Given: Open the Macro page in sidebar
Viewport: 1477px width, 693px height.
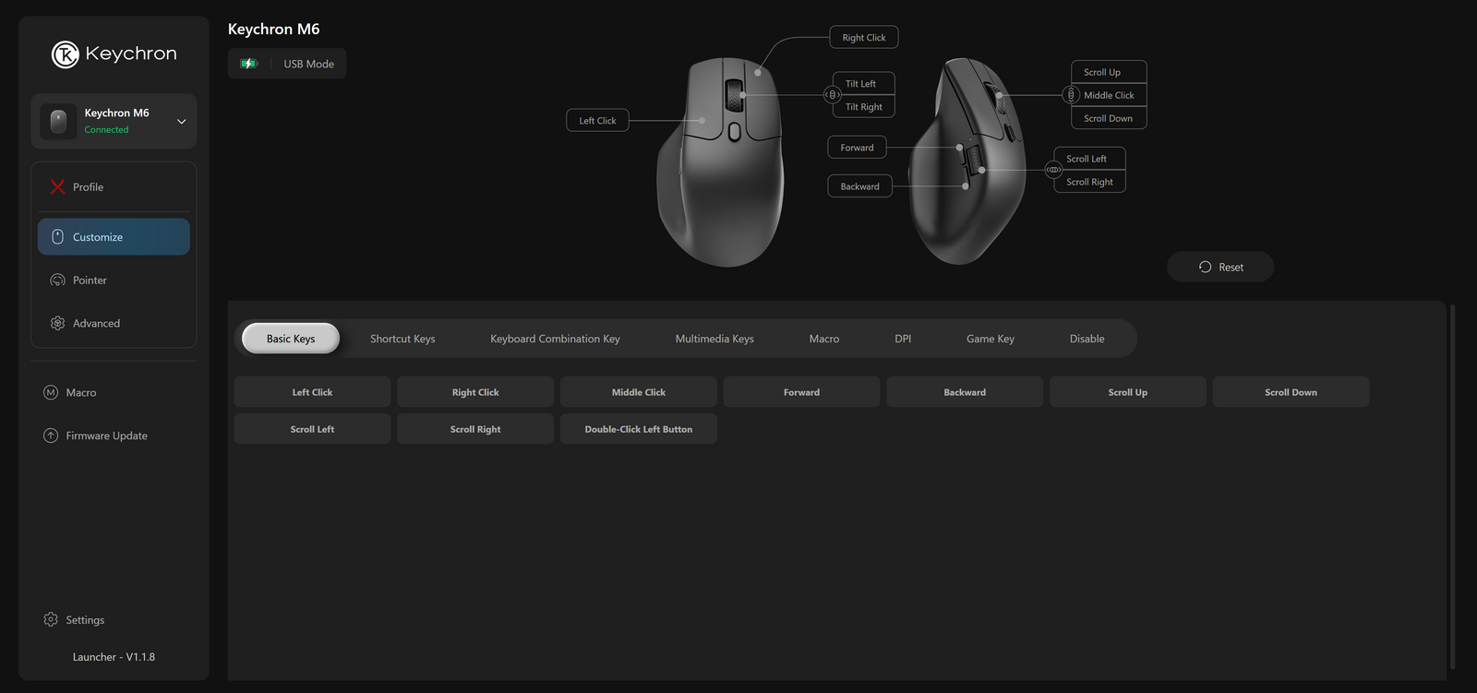Looking at the screenshot, I should coord(81,393).
